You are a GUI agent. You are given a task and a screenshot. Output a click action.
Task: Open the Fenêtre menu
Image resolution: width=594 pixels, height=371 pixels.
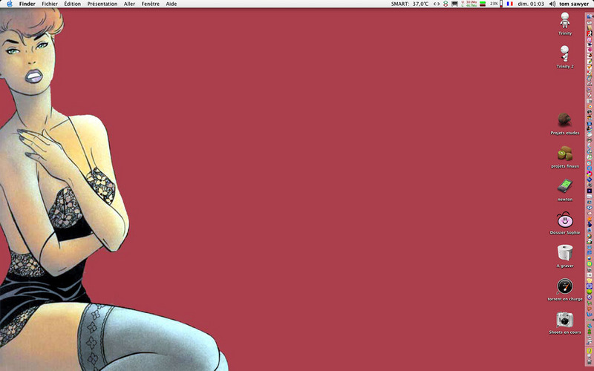pos(150,4)
